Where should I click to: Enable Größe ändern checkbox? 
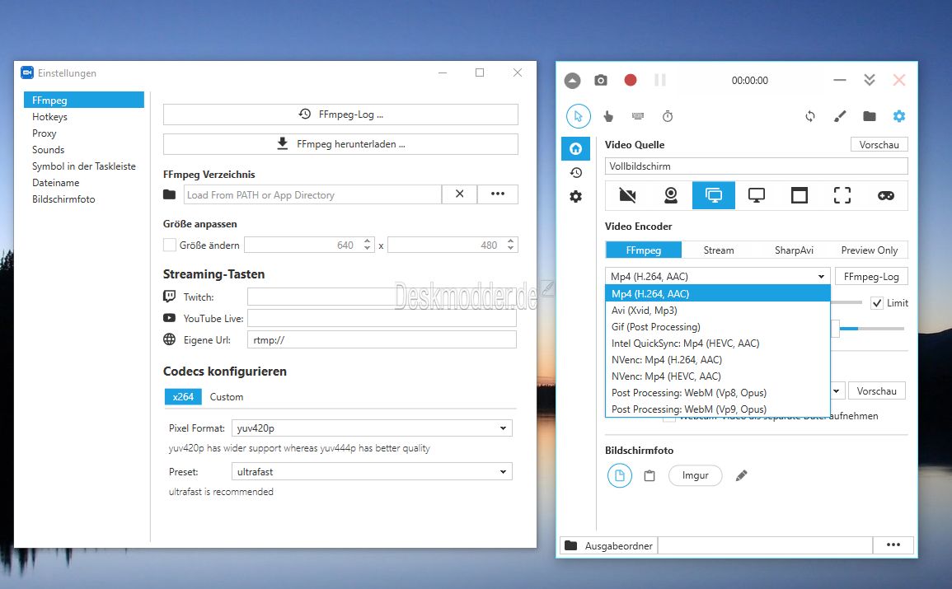pyautogui.click(x=170, y=245)
